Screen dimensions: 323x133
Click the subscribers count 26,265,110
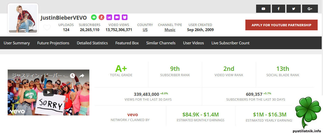click(90, 30)
